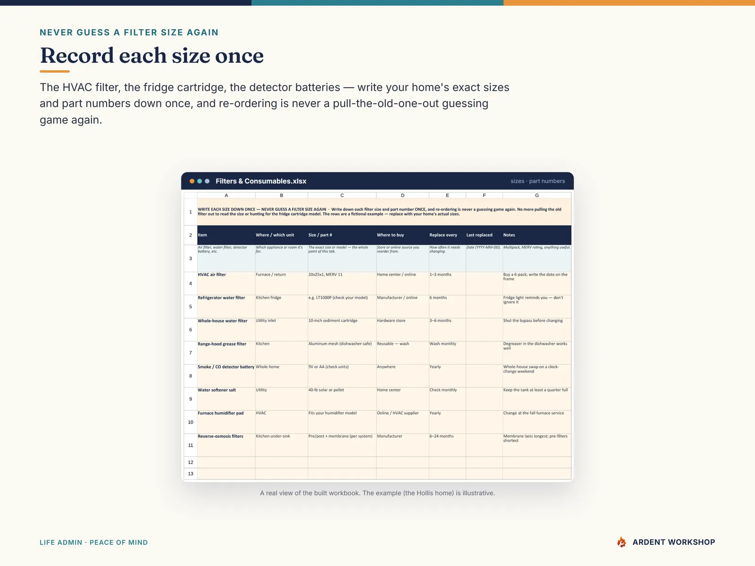Click the 'Water softener salt' cell

click(x=226, y=399)
